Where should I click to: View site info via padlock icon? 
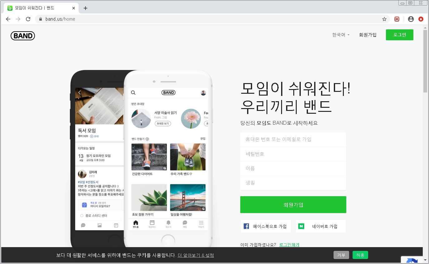(x=40, y=19)
